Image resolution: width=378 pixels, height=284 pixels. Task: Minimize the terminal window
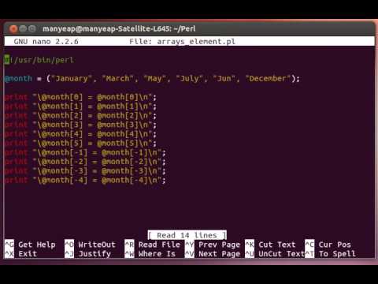[23, 28]
